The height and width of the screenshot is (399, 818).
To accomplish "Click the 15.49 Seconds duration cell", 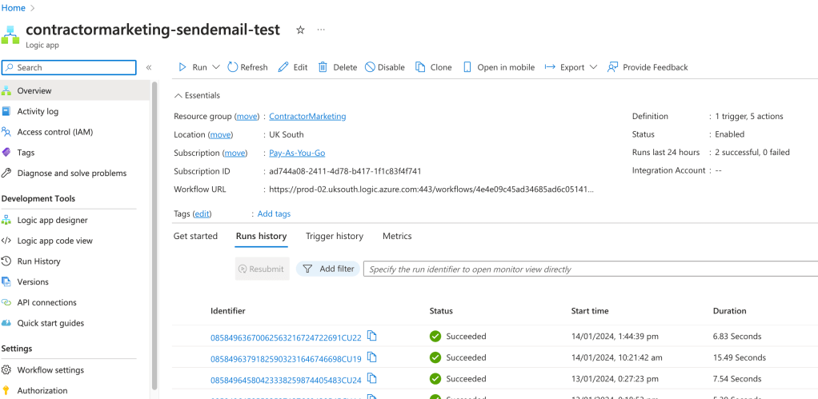I will (x=740, y=358).
